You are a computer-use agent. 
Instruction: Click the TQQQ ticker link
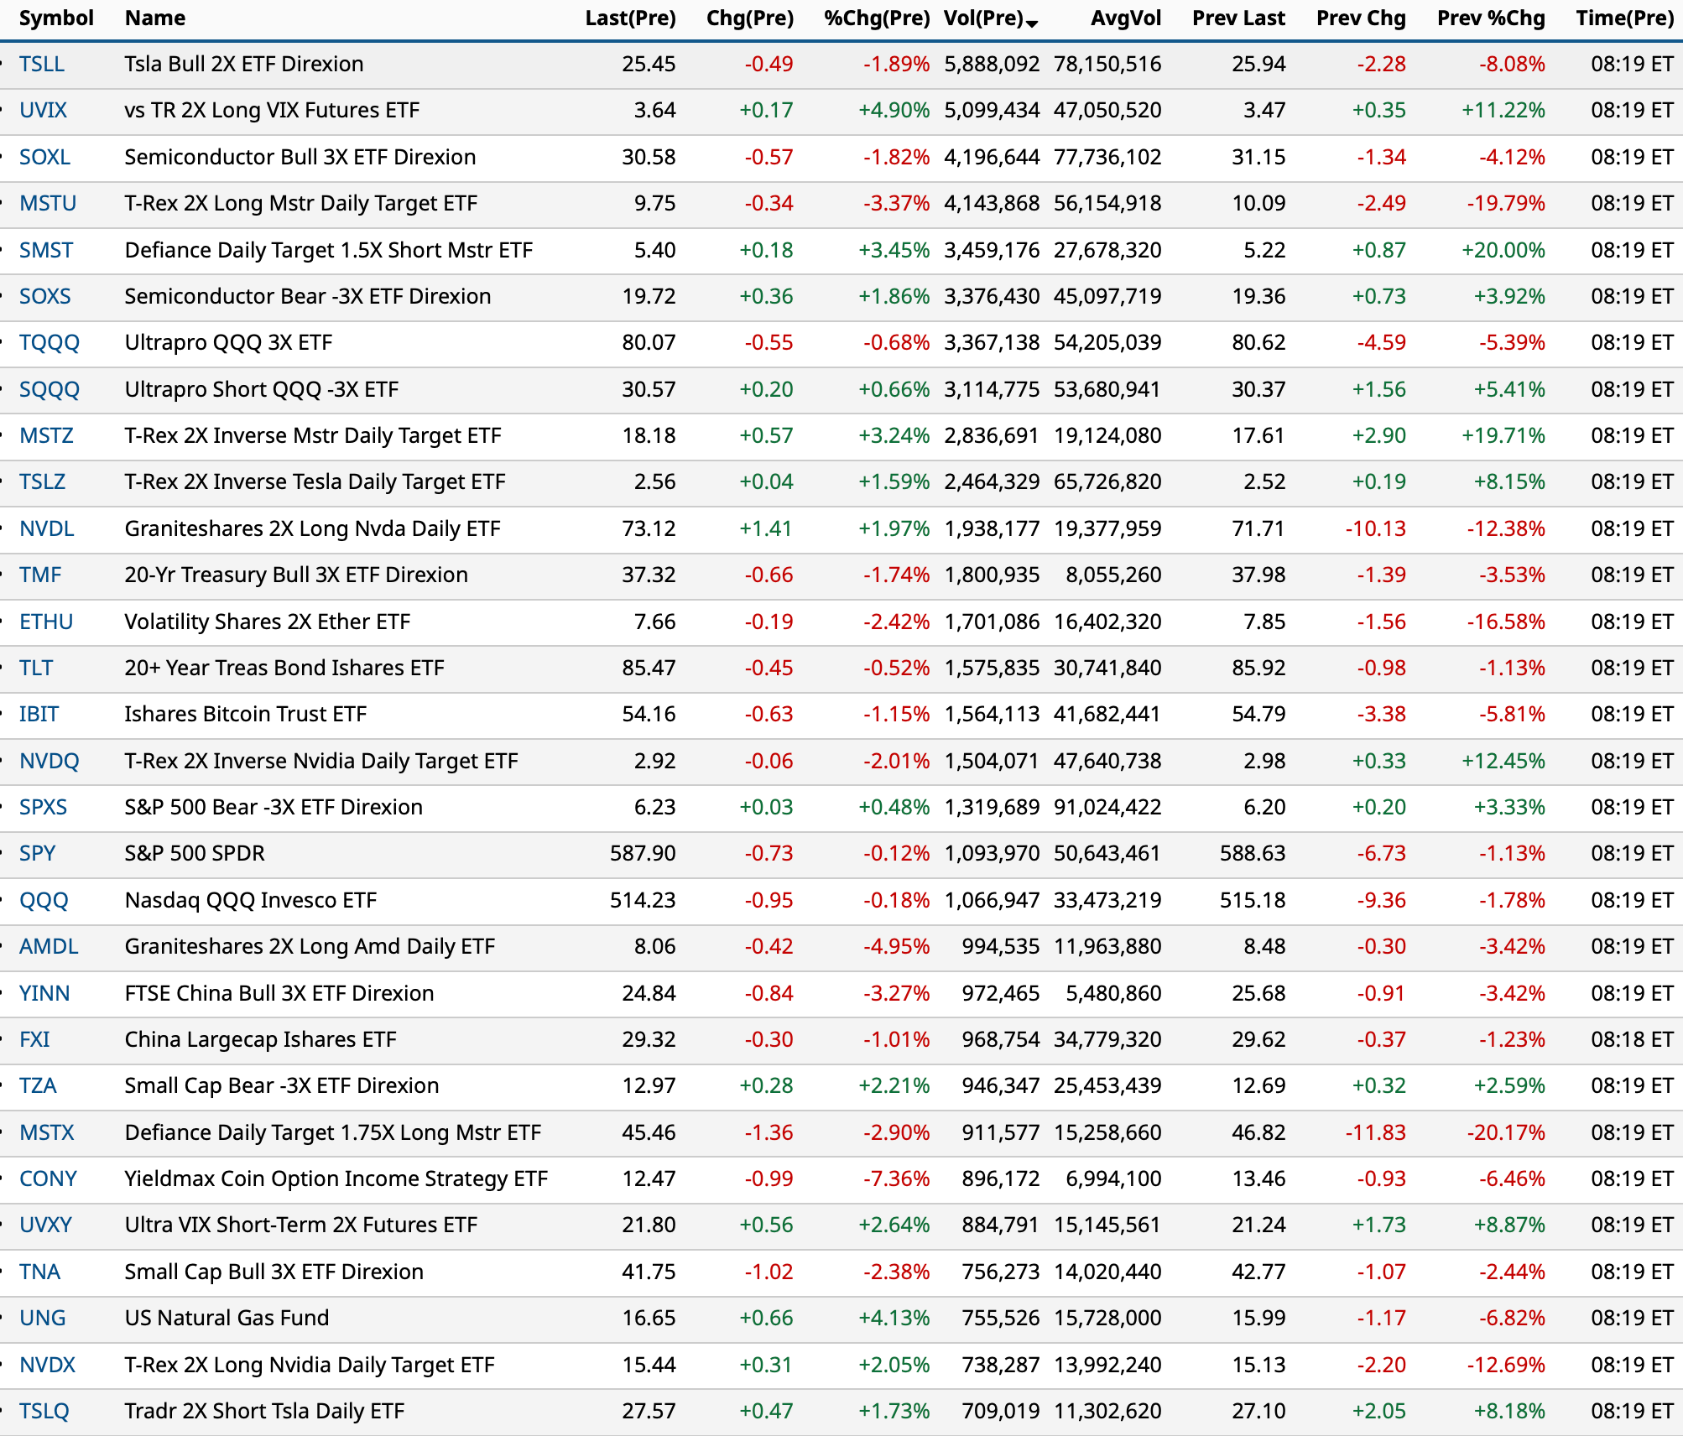click(x=49, y=342)
